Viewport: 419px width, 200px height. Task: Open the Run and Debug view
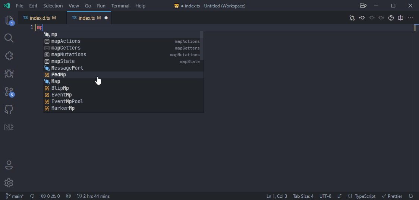click(x=9, y=74)
